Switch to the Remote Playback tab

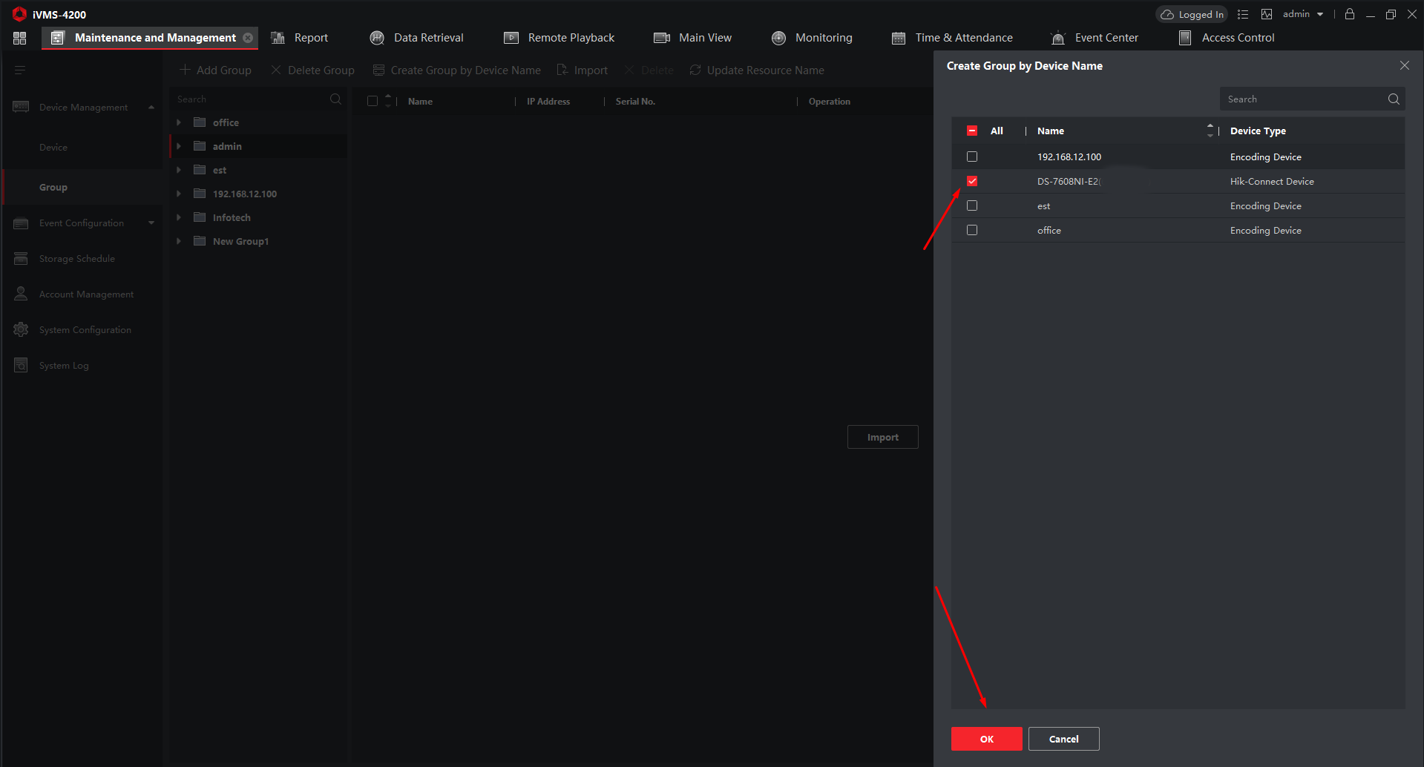[x=559, y=38]
